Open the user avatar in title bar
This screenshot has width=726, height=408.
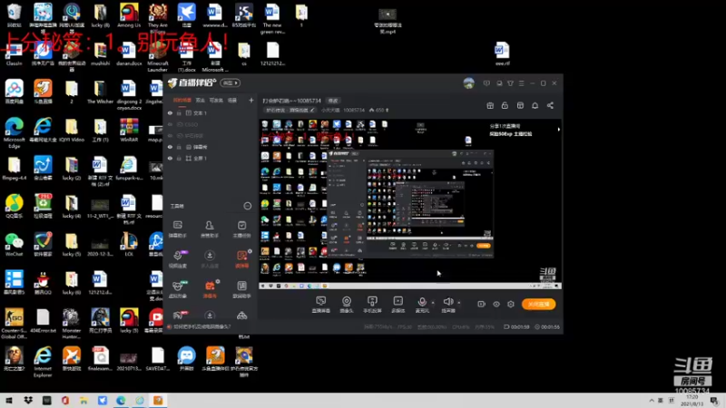(x=468, y=83)
